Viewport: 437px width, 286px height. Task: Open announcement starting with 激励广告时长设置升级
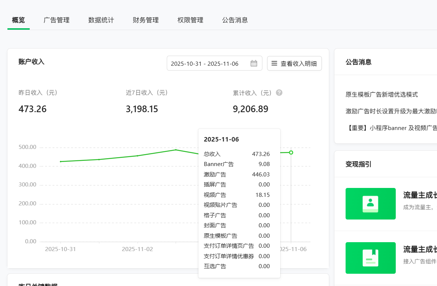(x=391, y=111)
